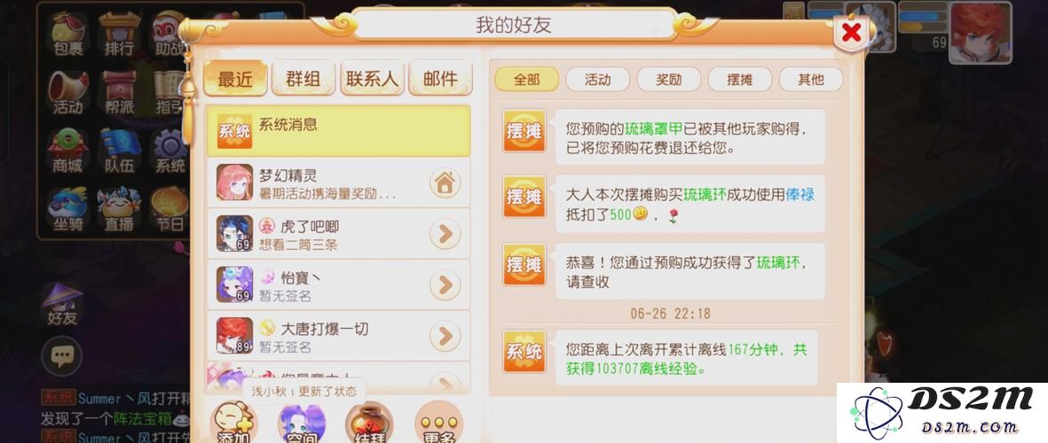Viewport: 1048px width, 443px height.
Task: Open the 包裹 bag icon
Action: (67, 32)
